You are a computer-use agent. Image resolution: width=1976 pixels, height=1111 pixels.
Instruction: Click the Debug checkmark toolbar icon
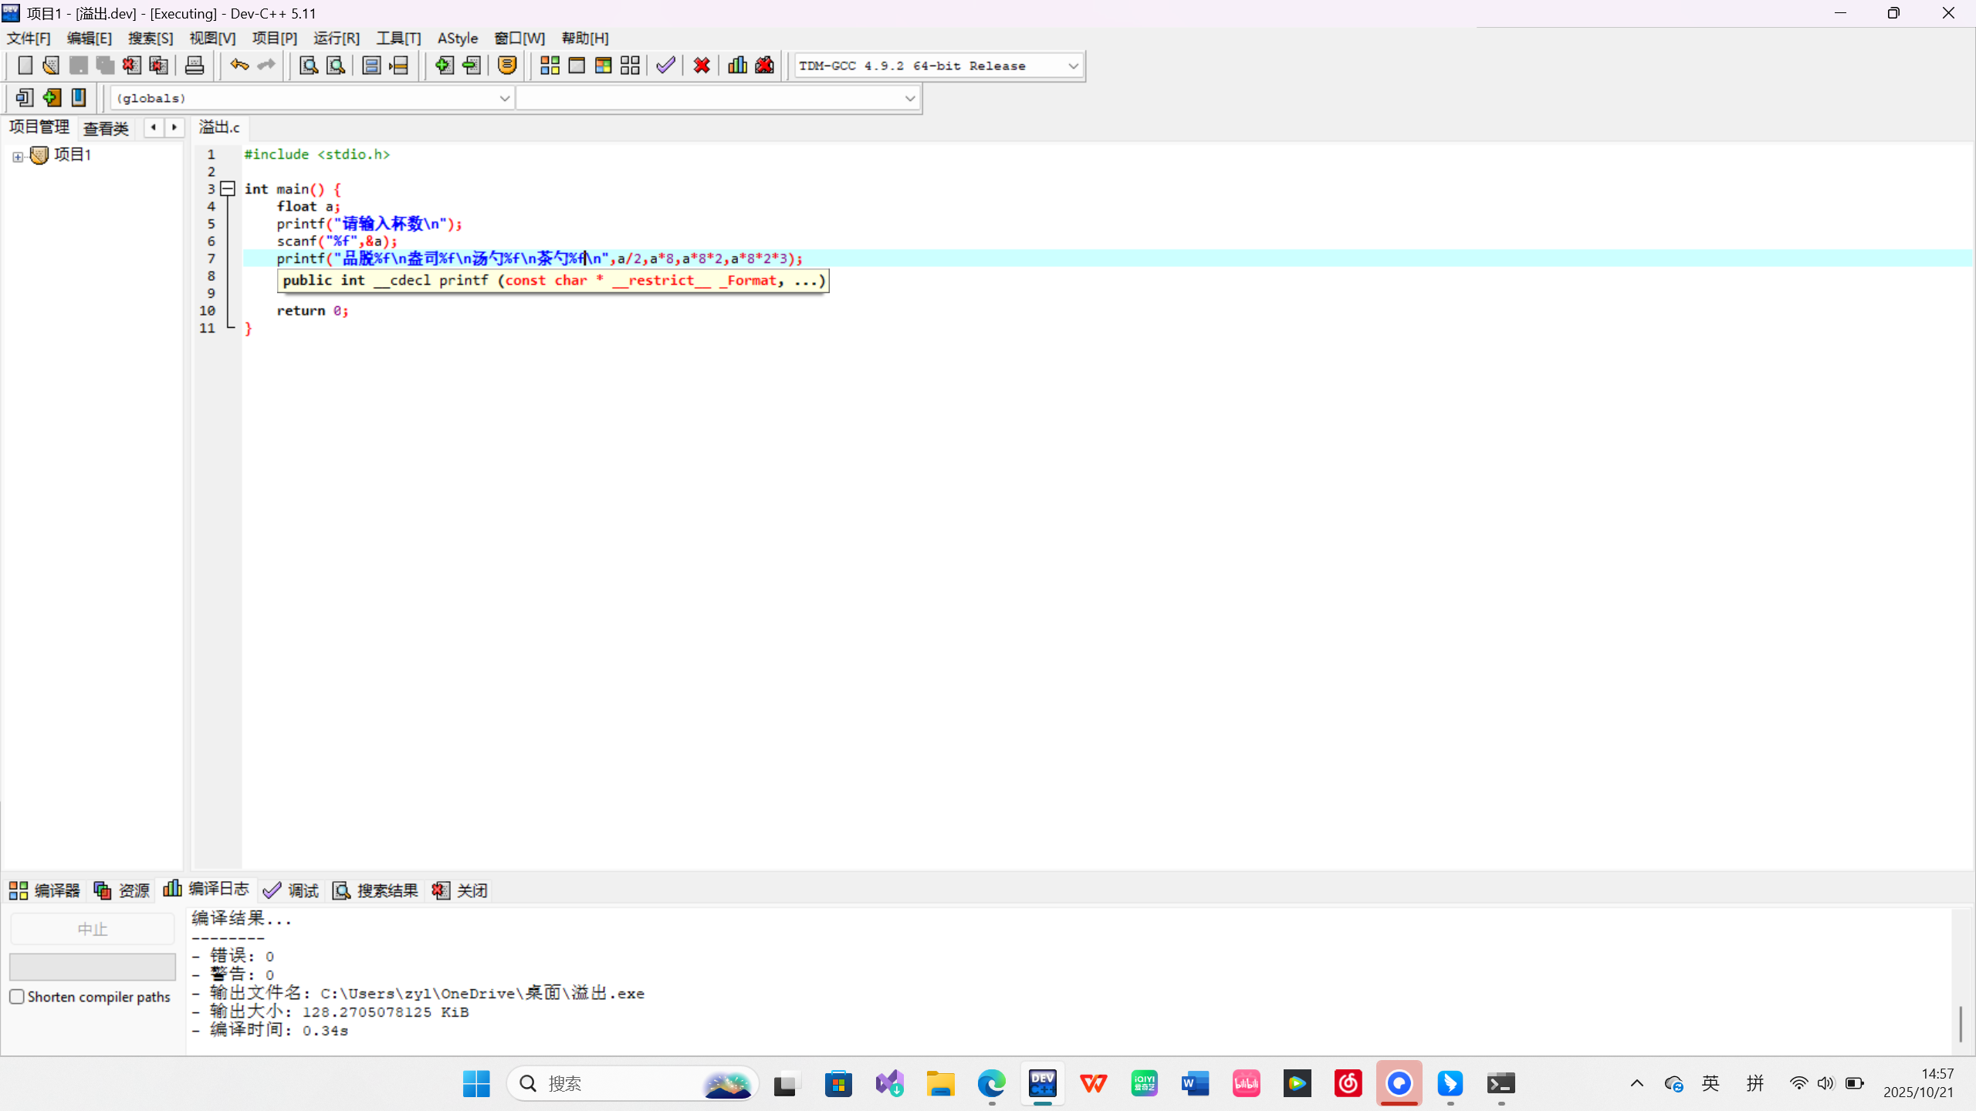tap(665, 66)
